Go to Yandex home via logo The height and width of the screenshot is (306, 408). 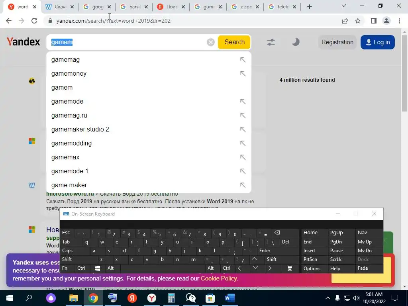coord(23,41)
